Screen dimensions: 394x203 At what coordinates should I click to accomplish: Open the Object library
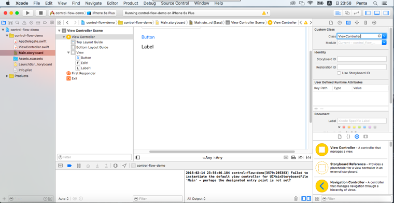(x=357, y=137)
